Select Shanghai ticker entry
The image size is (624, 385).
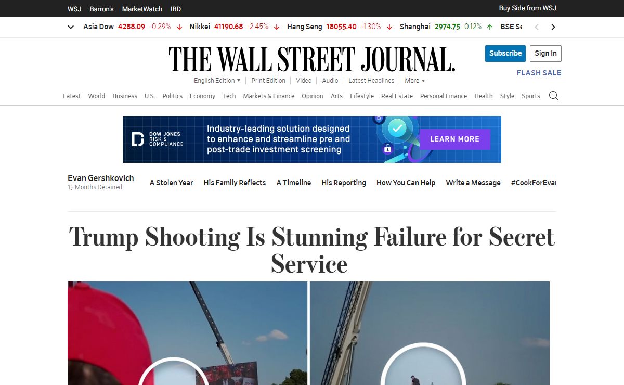click(x=446, y=27)
